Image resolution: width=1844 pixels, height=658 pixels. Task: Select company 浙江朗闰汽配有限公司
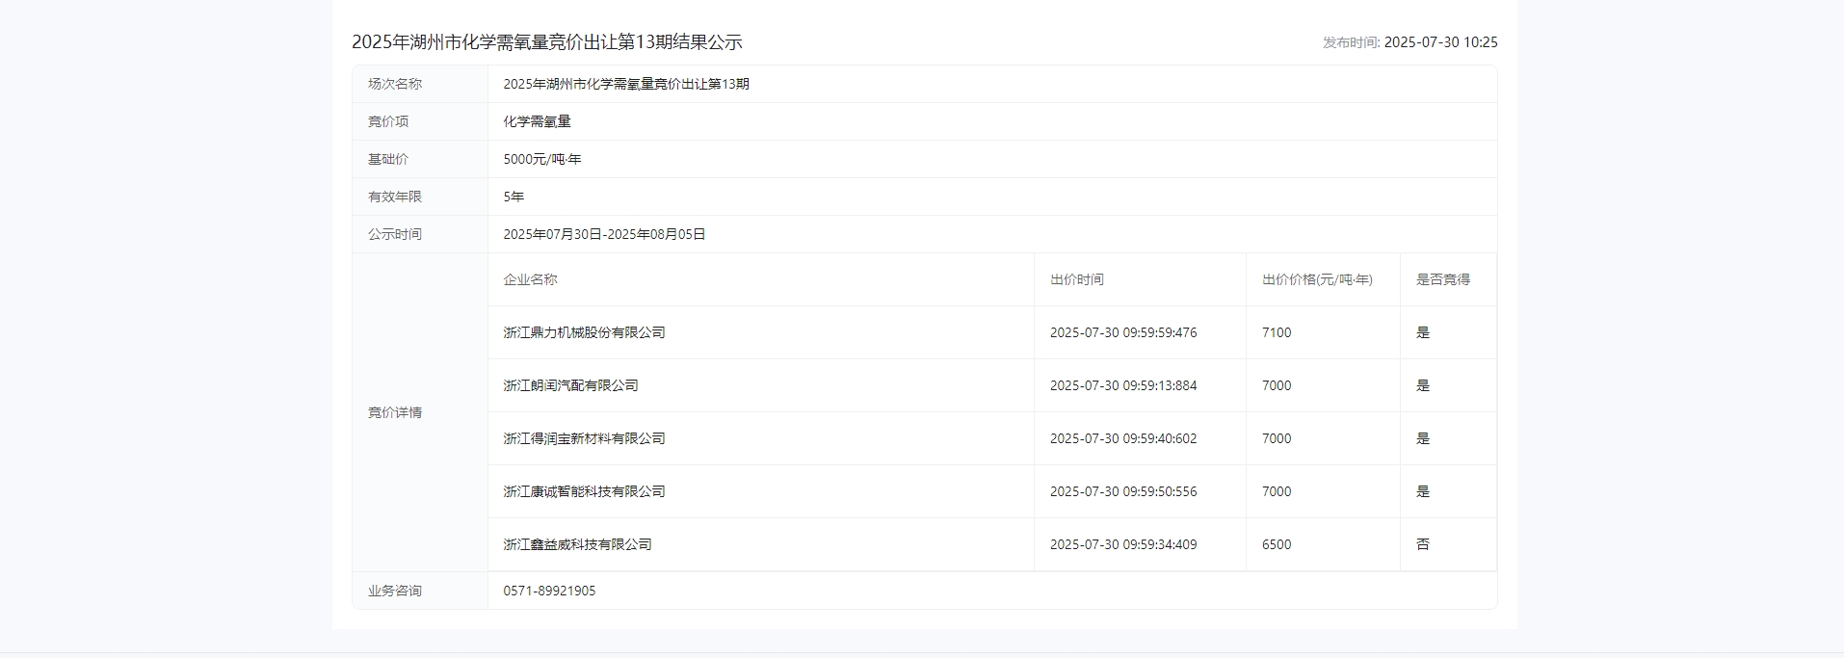tap(570, 385)
